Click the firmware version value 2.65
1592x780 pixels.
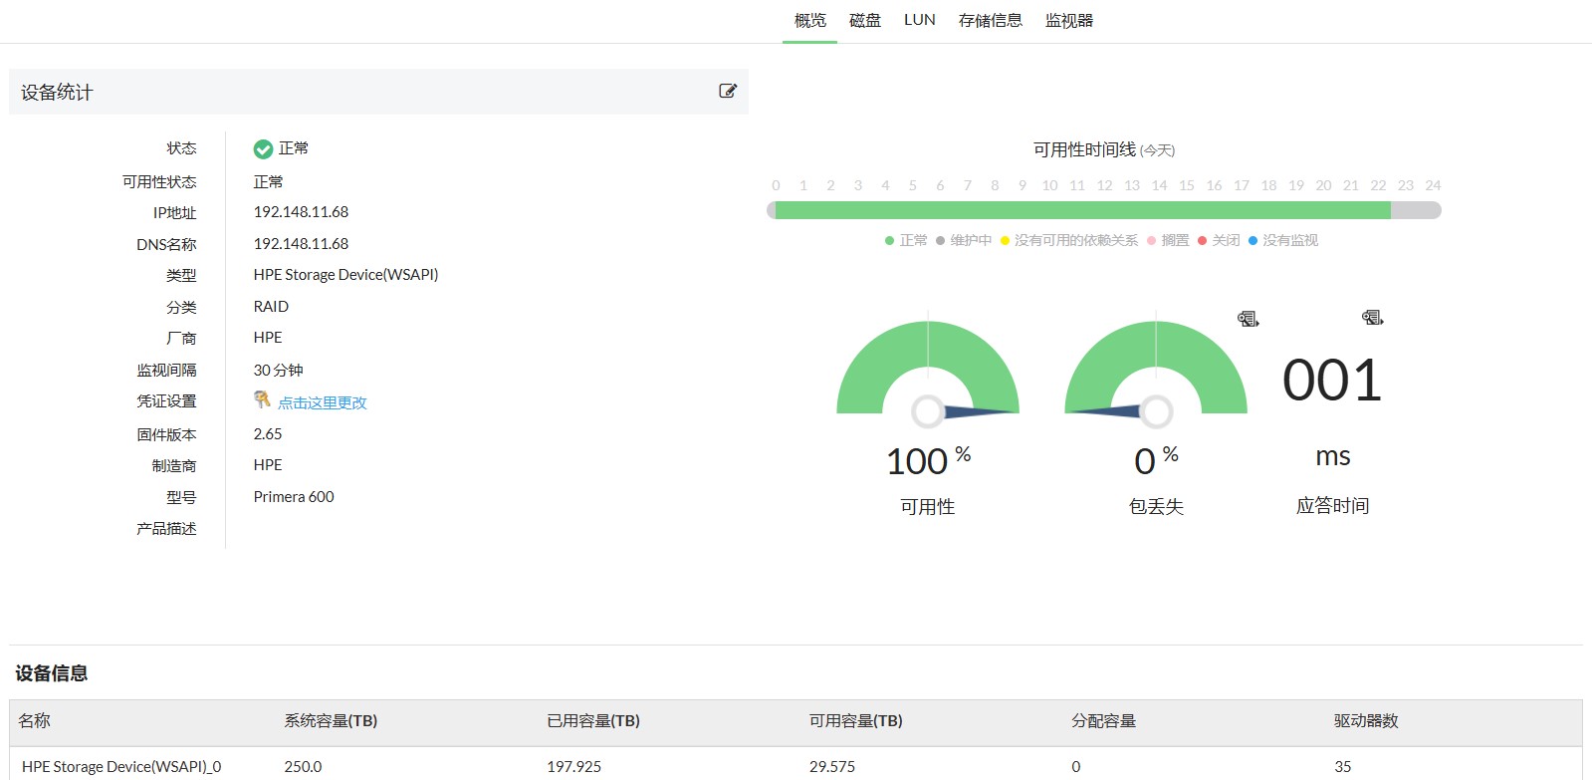tap(268, 434)
